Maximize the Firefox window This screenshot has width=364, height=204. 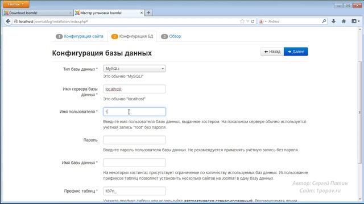tap(348, 5)
